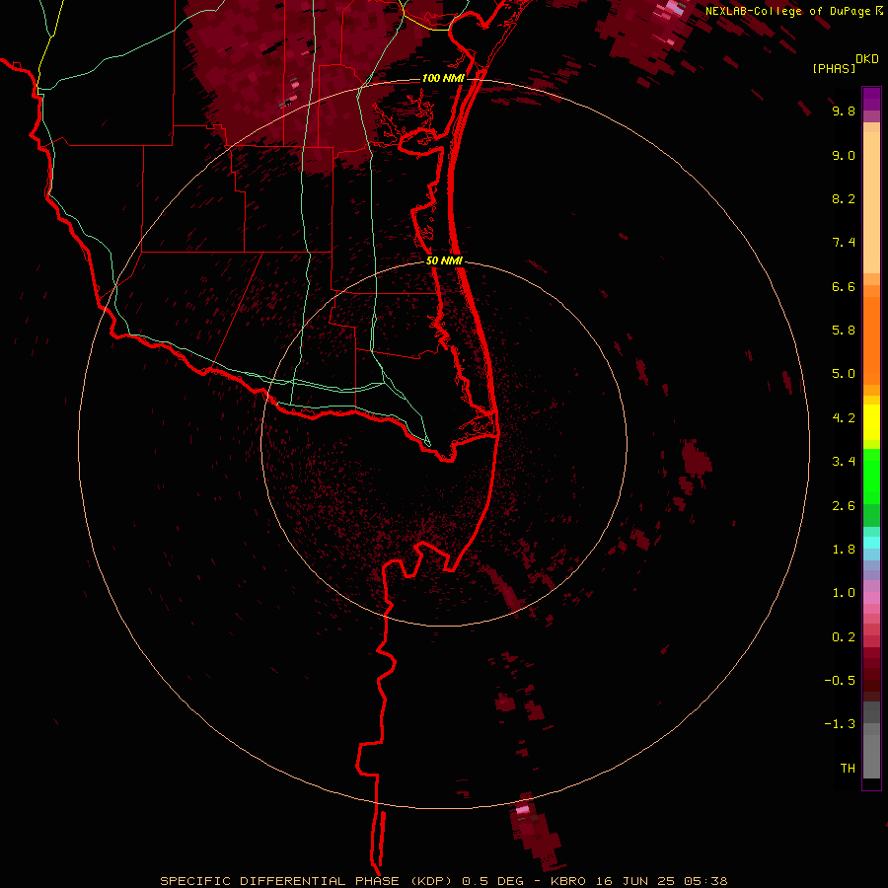Viewport: 888px width, 888px height.
Task: Click the 6.6 legend value
Action: pos(844,286)
